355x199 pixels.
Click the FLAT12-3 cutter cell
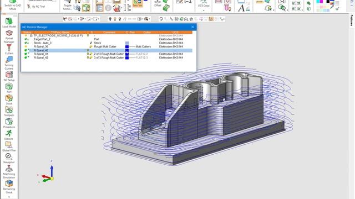(x=142, y=57)
